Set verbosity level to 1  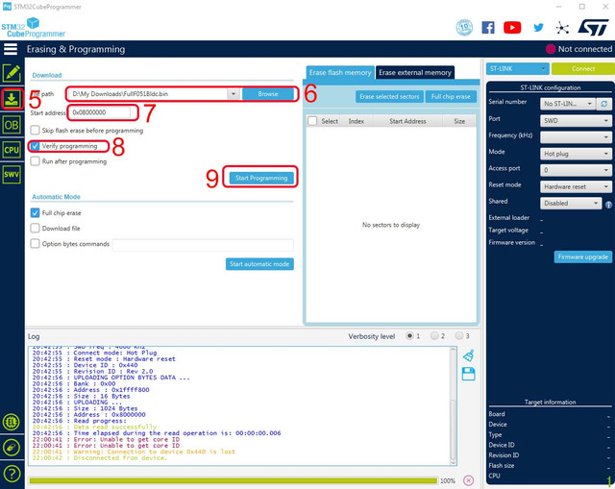(409, 335)
